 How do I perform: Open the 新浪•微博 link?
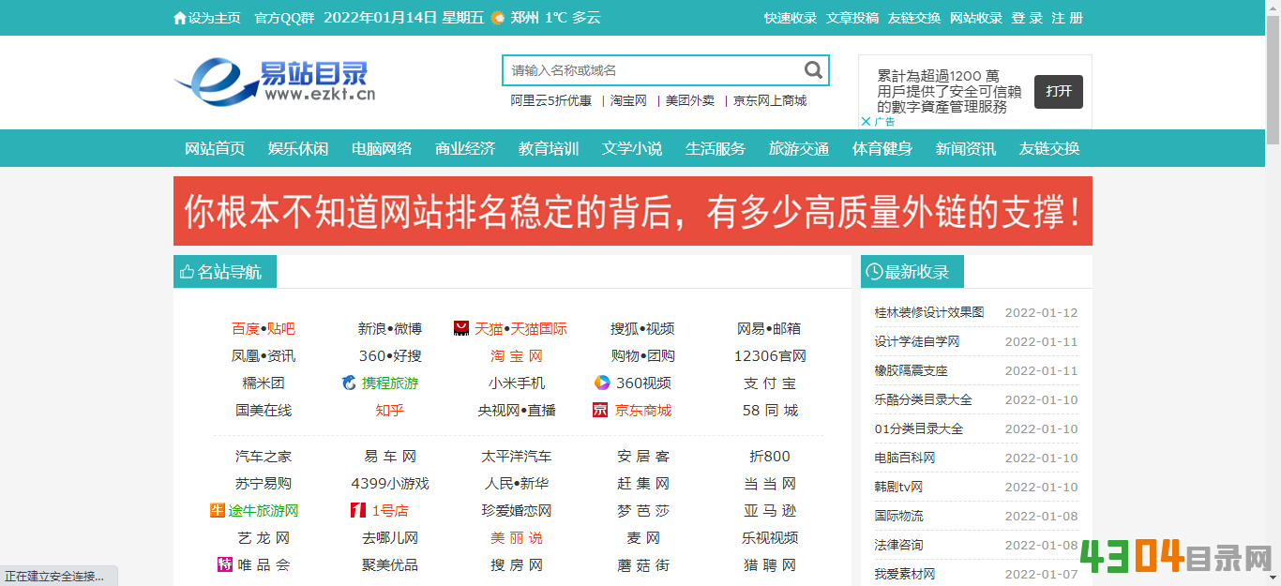[390, 328]
